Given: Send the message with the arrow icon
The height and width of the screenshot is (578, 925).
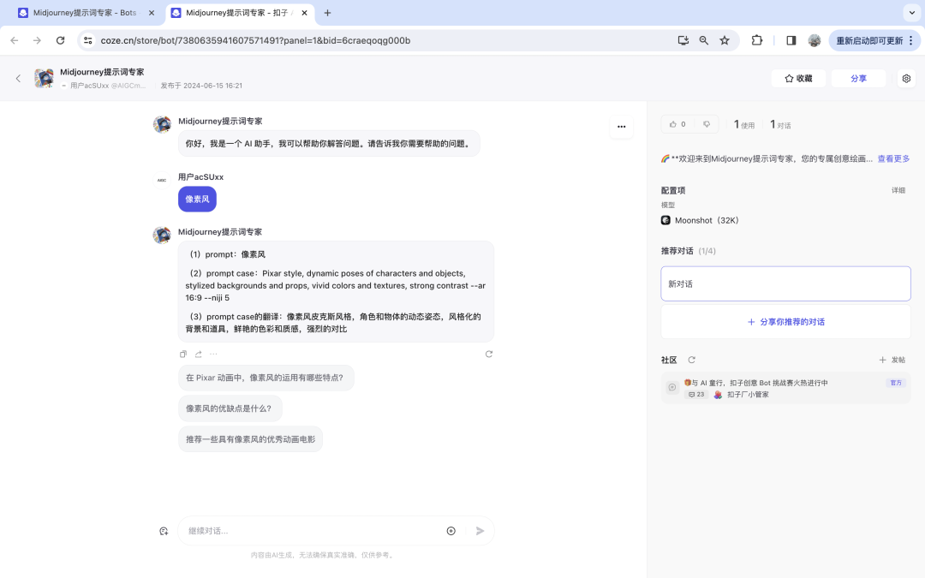Looking at the screenshot, I should [x=480, y=531].
